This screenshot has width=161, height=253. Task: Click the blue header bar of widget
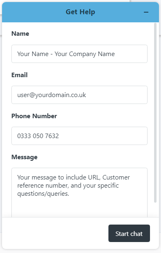[x=80, y=12]
